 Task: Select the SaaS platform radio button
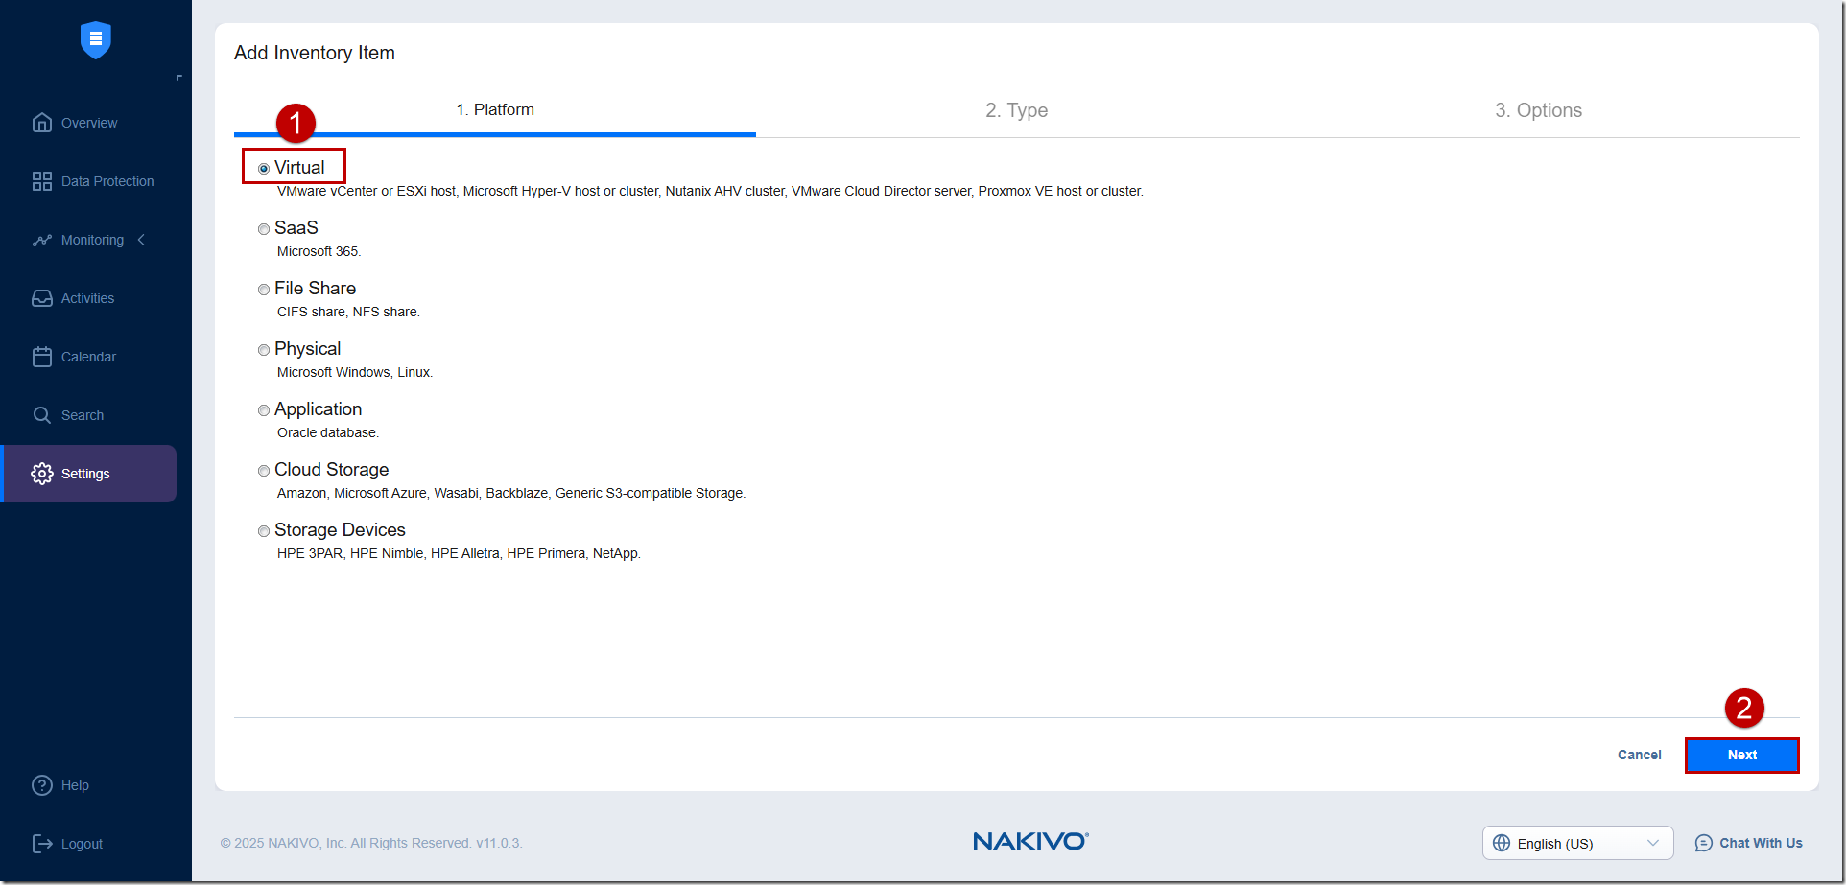[x=264, y=229]
